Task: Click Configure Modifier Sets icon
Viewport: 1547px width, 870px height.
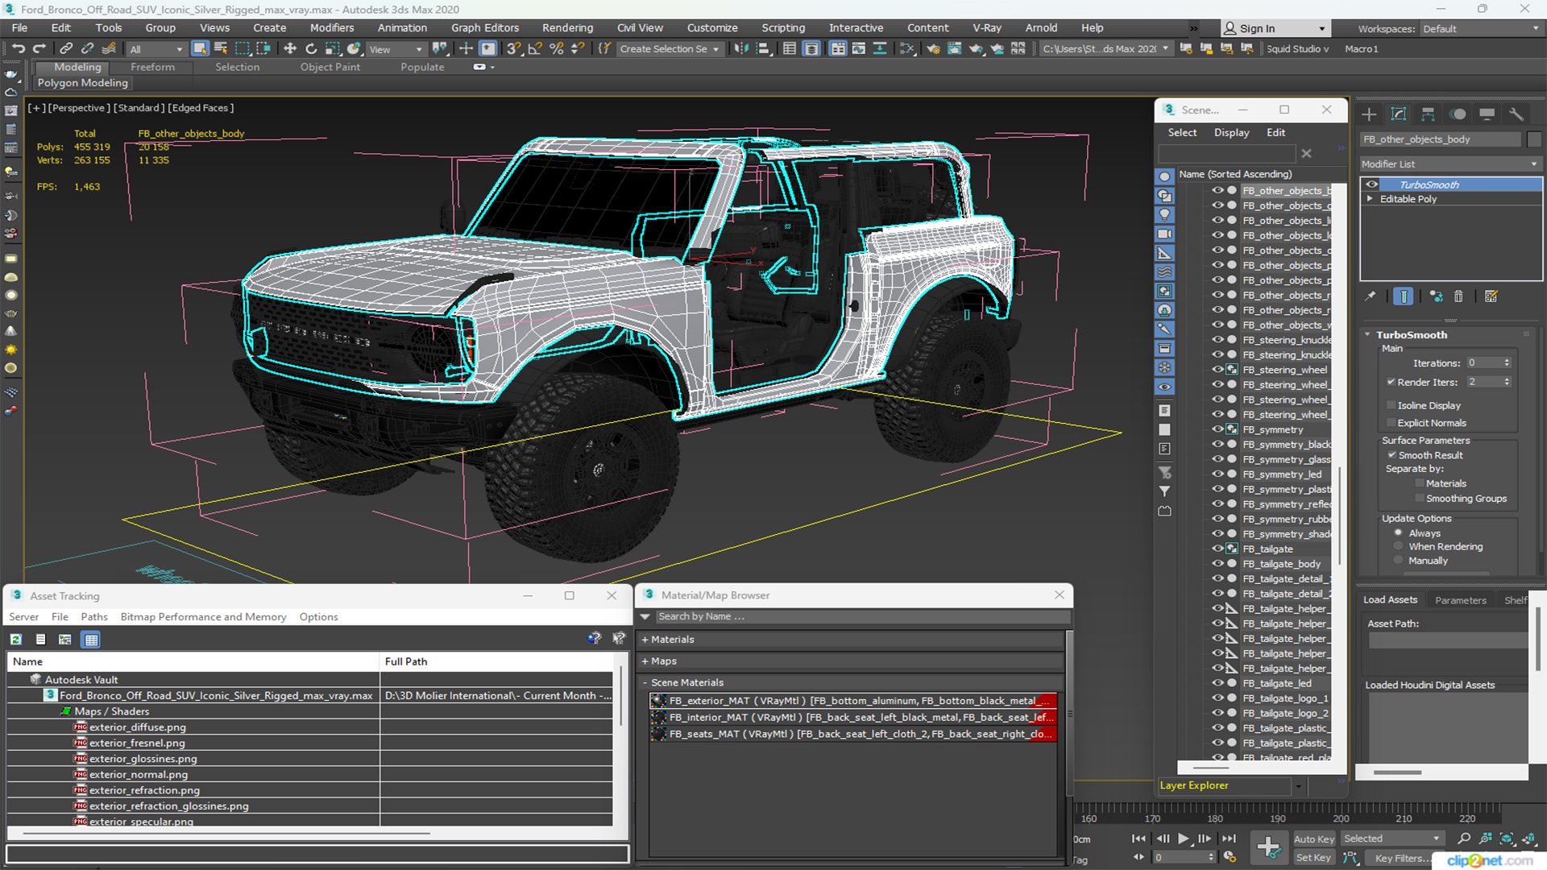Action: pyautogui.click(x=1491, y=296)
